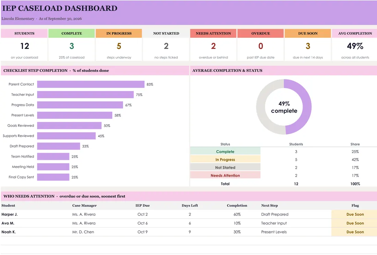The height and width of the screenshot is (255, 377).
Task: Click the IN PROGRESS card header
Action: pos(119,34)
